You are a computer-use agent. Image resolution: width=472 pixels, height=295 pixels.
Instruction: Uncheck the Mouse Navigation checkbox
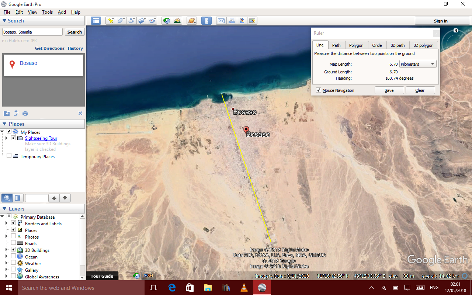[x=319, y=90]
